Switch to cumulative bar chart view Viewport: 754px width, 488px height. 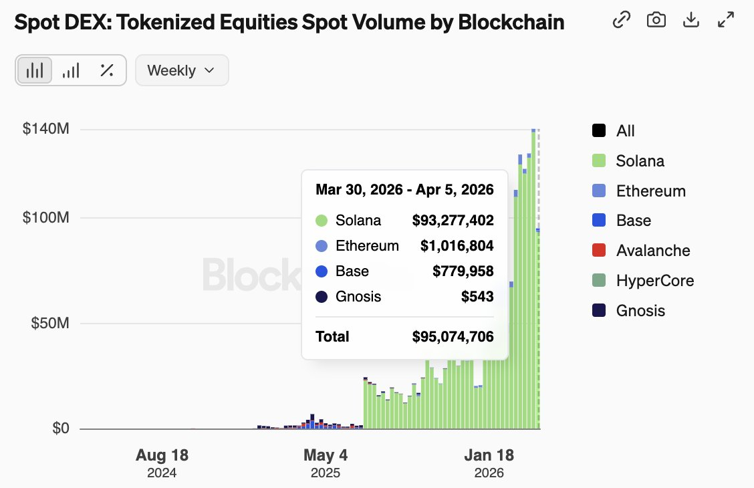[70, 70]
